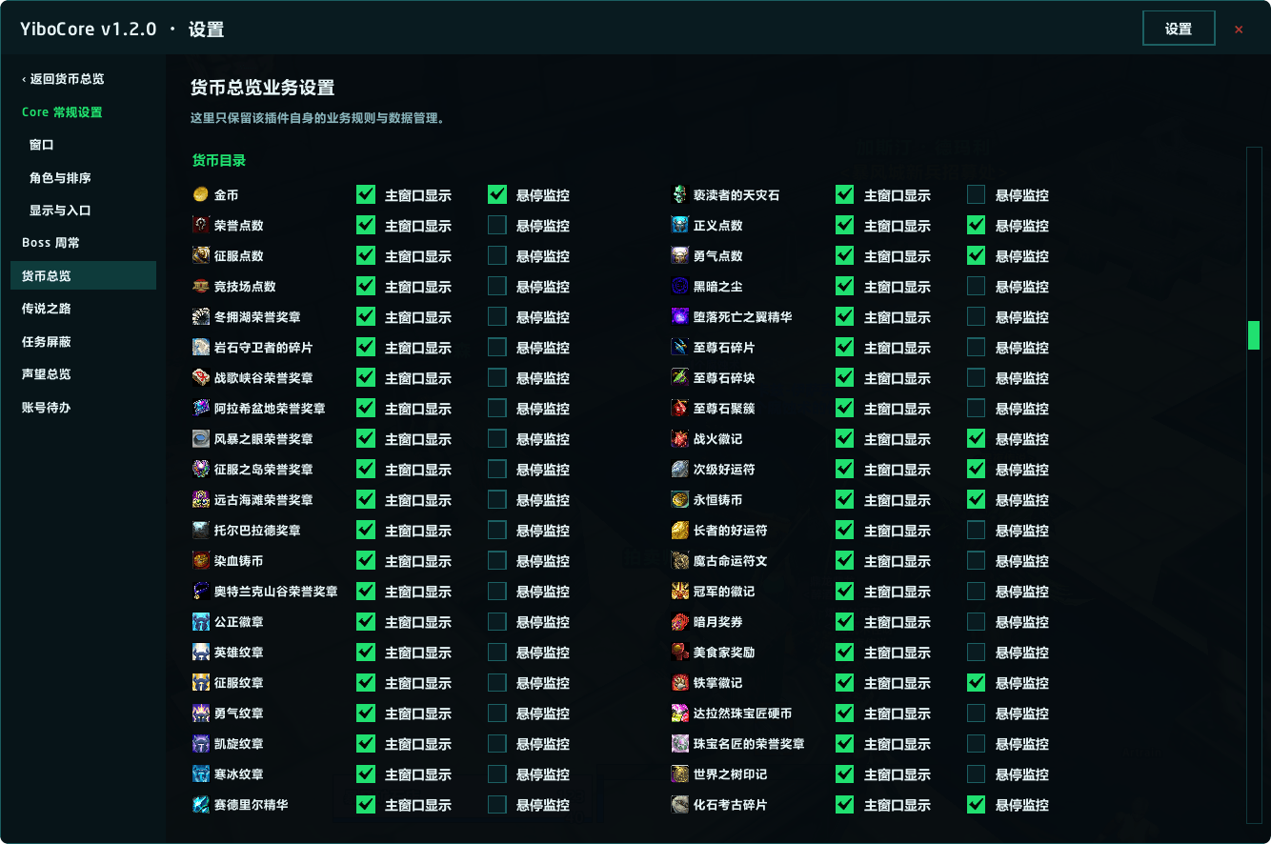Click the 荣誉点数 currency icon
The height and width of the screenshot is (844, 1271).
[x=201, y=225]
